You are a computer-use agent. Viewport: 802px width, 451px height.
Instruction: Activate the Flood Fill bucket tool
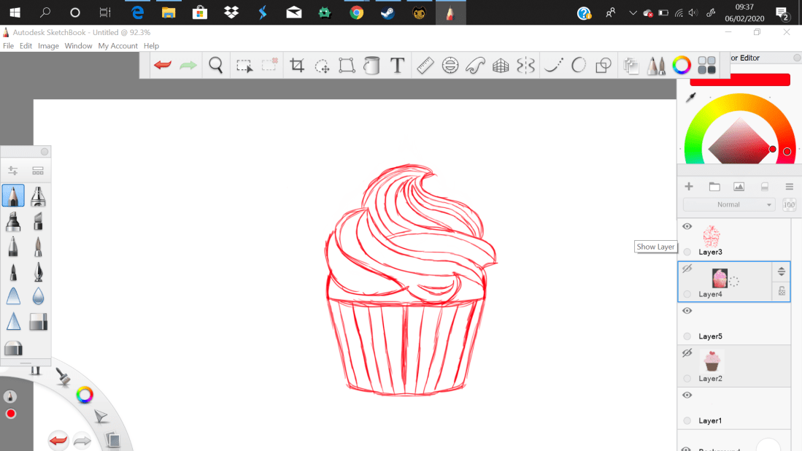(x=371, y=66)
